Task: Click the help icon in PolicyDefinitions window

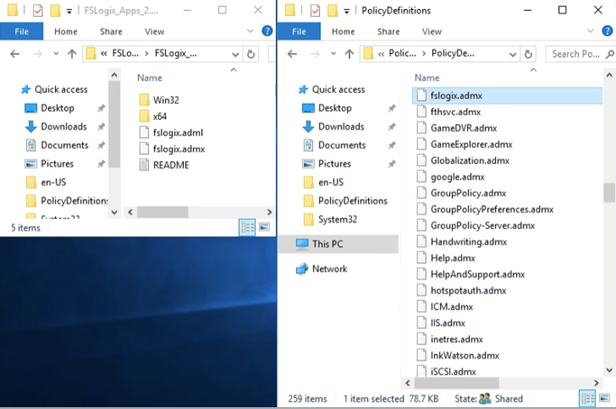Action: pyautogui.click(x=608, y=32)
